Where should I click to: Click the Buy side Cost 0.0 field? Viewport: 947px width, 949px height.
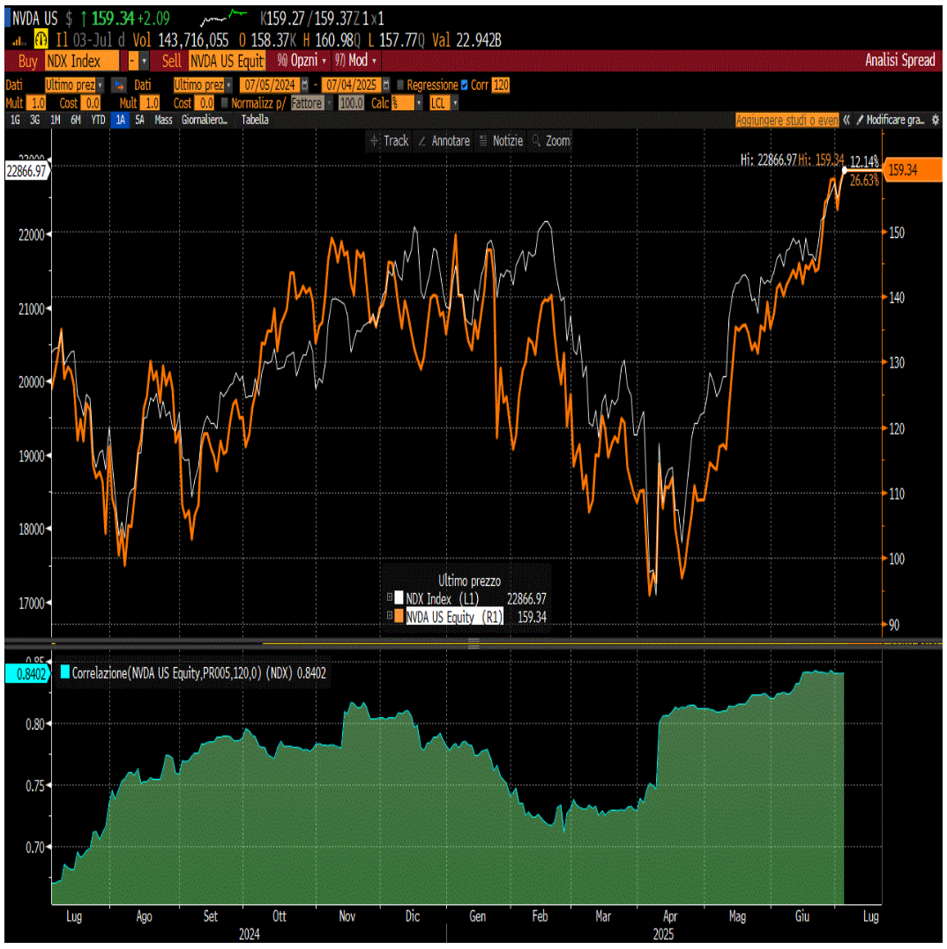click(92, 103)
